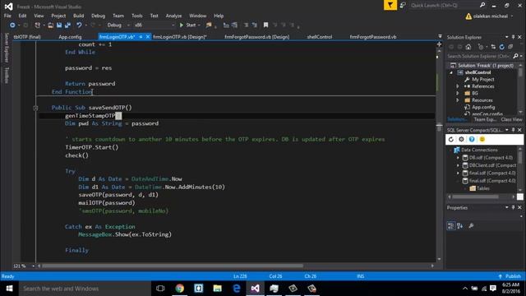Click the New Project toolbar icon

pos(38,25)
